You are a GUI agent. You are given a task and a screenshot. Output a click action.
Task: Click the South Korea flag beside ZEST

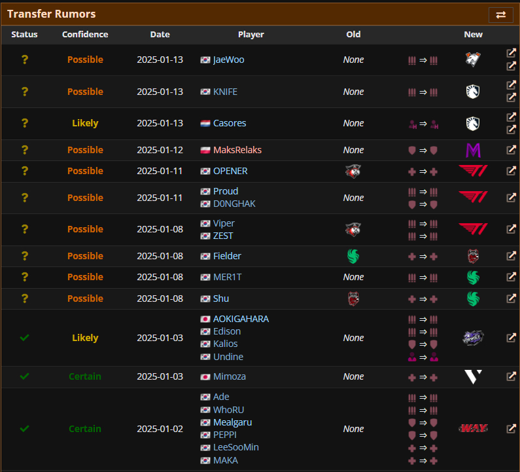(205, 236)
